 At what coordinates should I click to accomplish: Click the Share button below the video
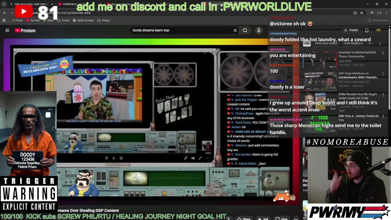[244, 218]
